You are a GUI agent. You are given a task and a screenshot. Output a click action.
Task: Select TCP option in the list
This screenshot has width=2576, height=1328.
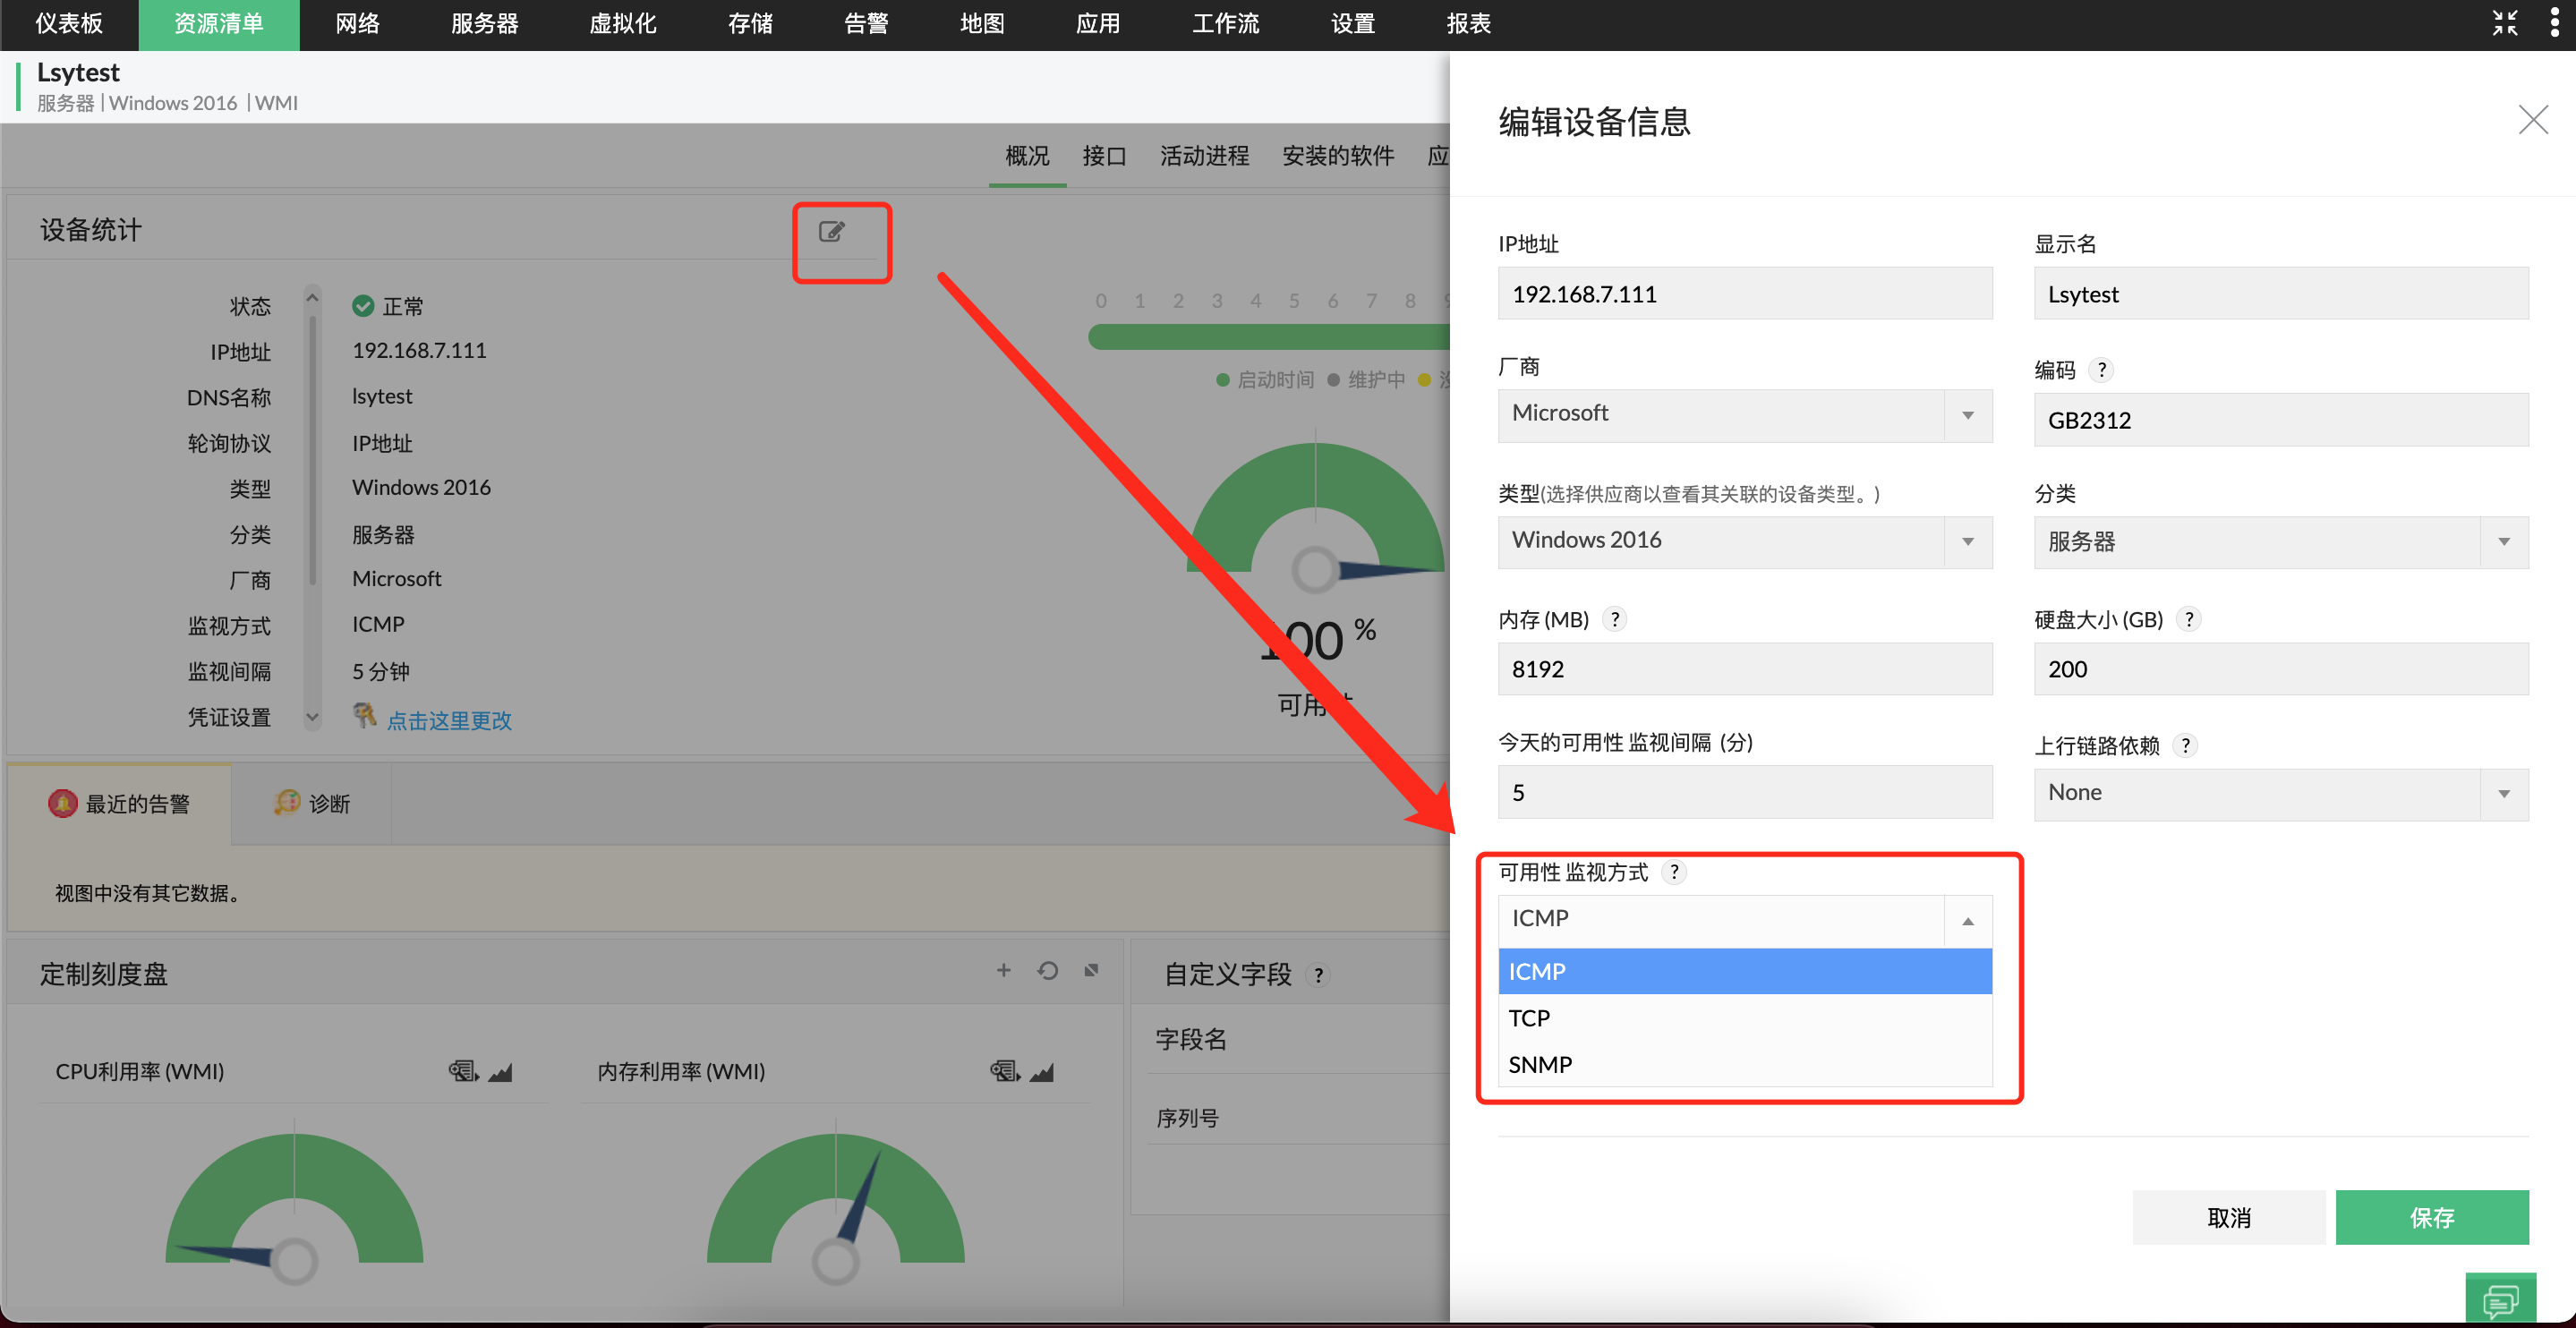pos(1744,1018)
